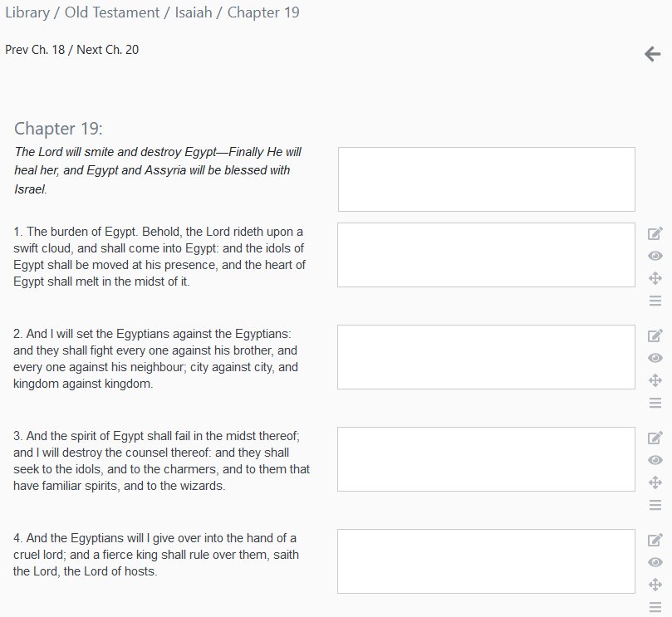
Task: Open the hamburger menu for verse 1
Action: pyautogui.click(x=655, y=301)
